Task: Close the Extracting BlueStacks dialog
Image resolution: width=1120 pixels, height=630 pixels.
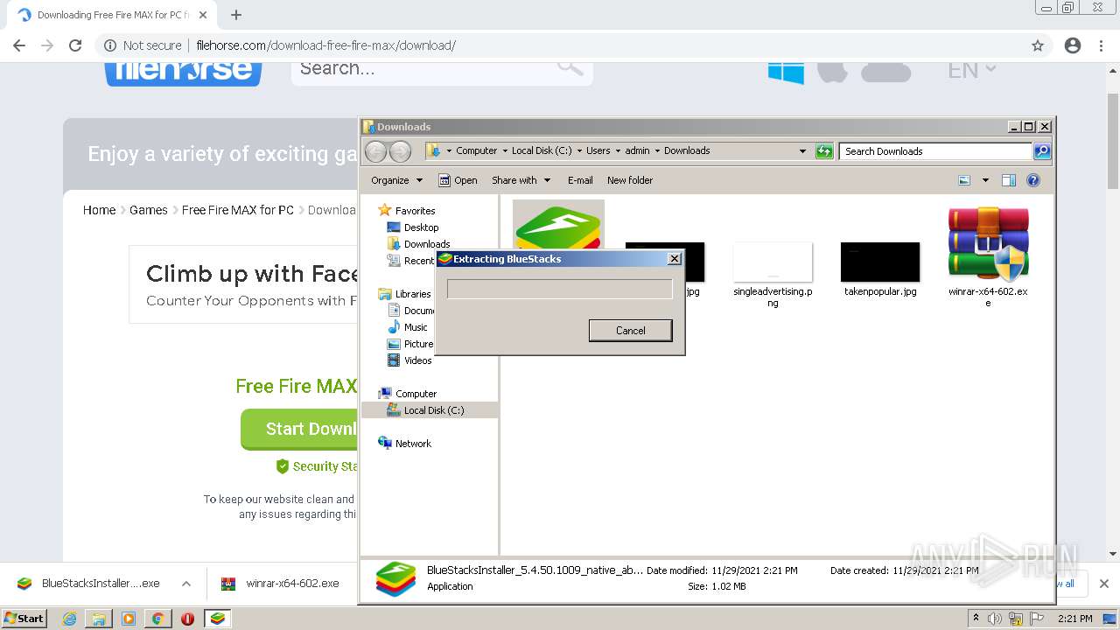Action: pos(674,259)
